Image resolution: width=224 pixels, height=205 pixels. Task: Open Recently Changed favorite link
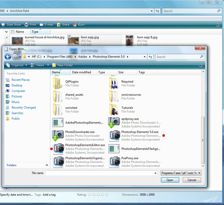[24, 108]
